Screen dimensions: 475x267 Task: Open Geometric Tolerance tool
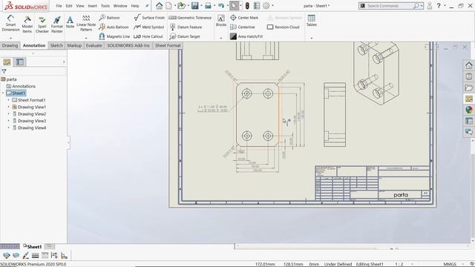190,18
